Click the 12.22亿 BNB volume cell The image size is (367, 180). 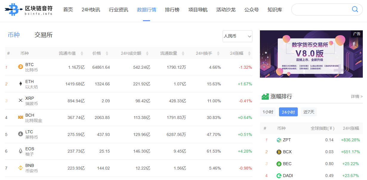coord(143,168)
